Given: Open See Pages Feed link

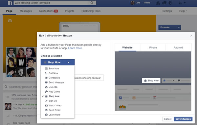Looking at the screenshot, I should point(21,123).
